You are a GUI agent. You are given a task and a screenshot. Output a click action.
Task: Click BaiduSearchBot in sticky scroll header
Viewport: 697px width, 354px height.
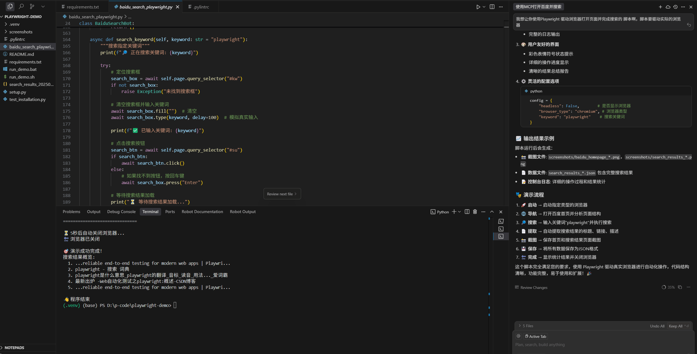click(x=113, y=23)
